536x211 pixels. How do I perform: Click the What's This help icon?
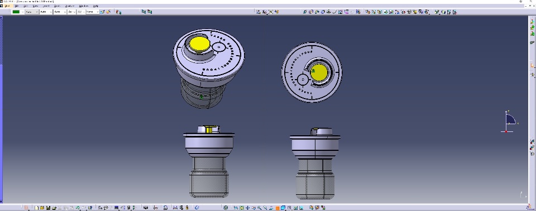pos(90,208)
